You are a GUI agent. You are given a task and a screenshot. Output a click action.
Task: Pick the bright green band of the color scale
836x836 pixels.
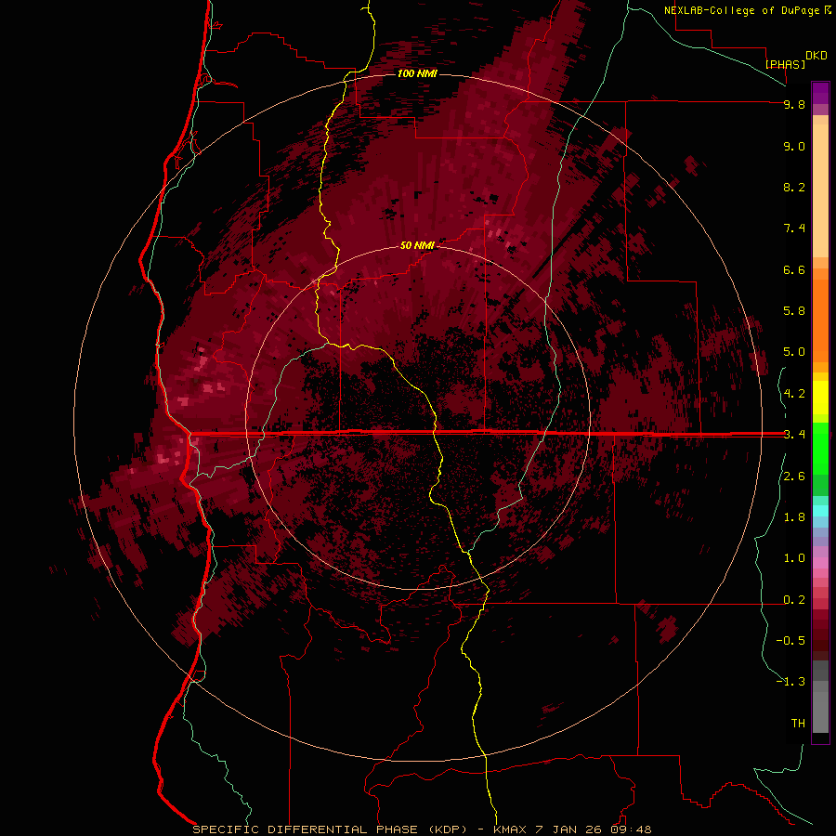click(x=820, y=447)
